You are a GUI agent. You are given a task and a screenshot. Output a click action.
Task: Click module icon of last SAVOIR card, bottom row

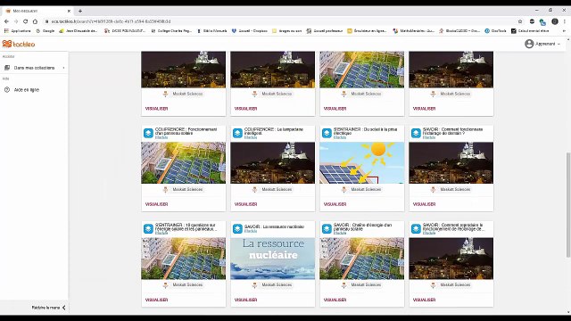[416, 228]
